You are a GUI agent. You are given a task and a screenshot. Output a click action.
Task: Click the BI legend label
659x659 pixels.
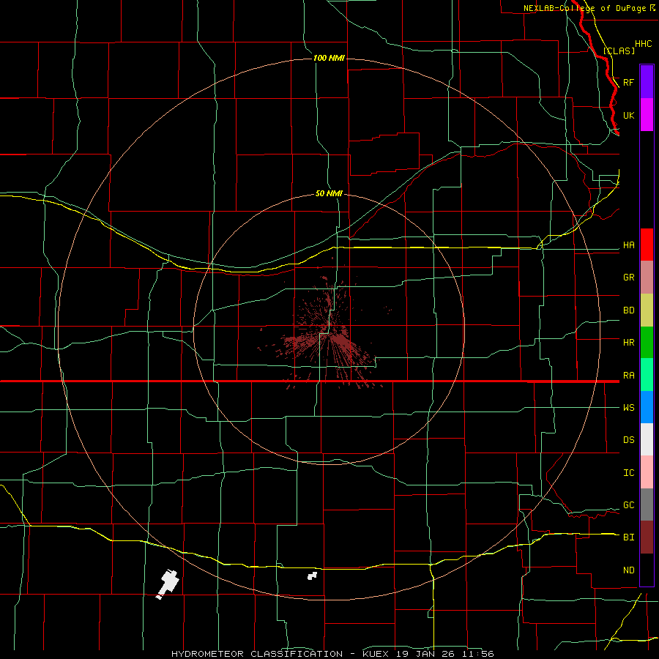click(629, 537)
